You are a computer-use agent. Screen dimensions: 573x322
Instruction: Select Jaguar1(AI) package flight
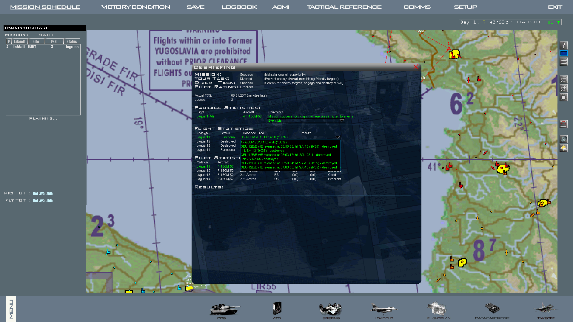(x=205, y=116)
